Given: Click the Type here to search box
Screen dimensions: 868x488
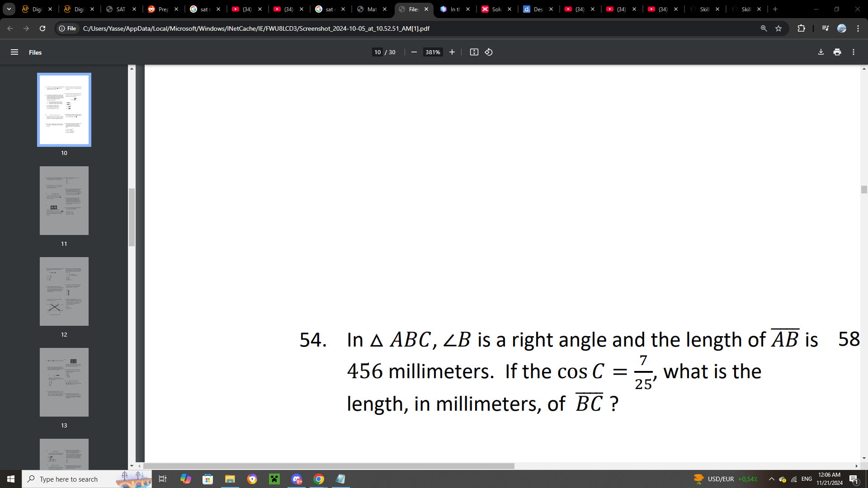Looking at the screenshot, I should (x=87, y=479).
